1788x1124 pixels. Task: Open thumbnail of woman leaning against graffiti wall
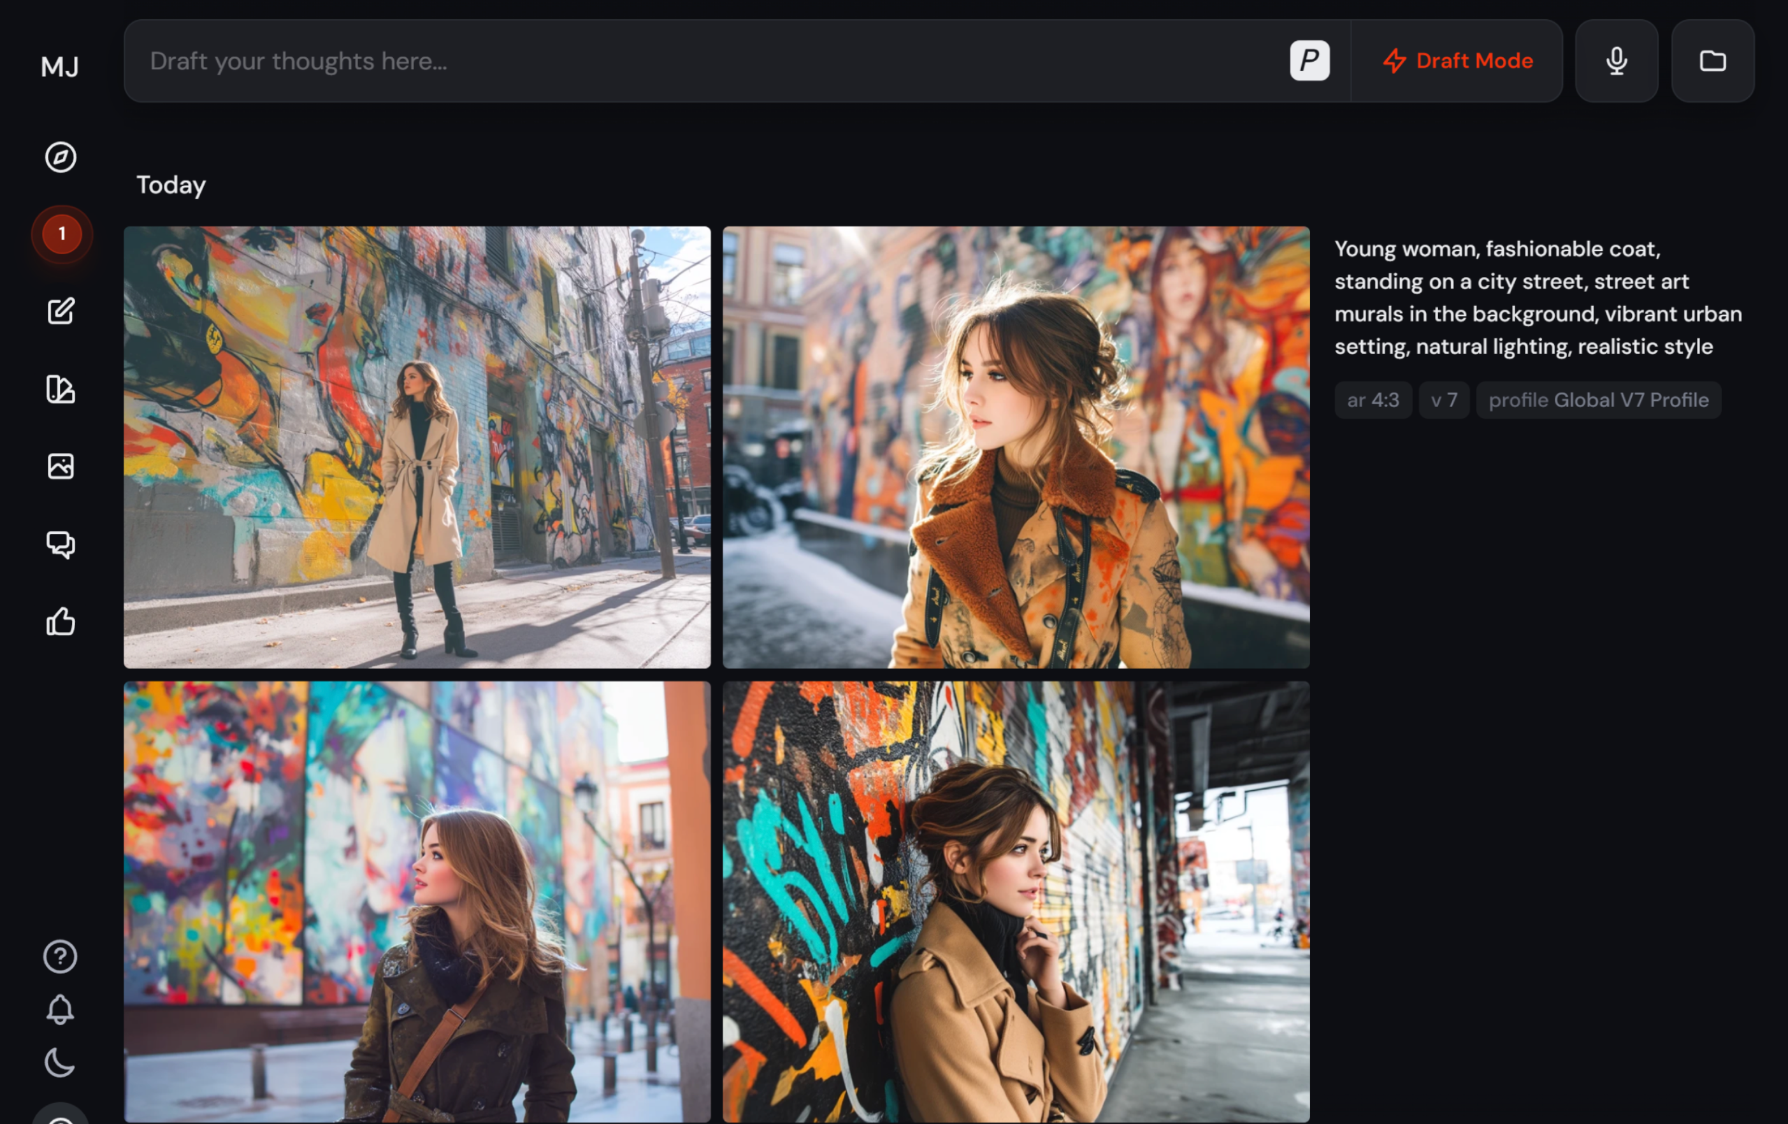(1016, 901)
